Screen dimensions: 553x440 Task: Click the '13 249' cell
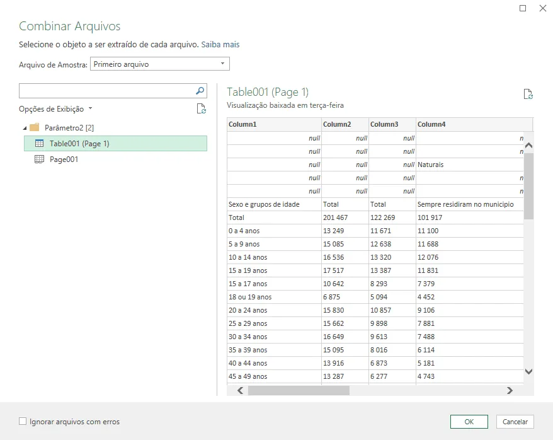(x=345, y=231)
